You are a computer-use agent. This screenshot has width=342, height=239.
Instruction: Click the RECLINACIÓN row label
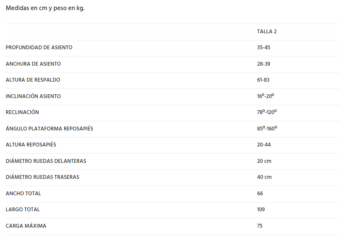point(22,112)
